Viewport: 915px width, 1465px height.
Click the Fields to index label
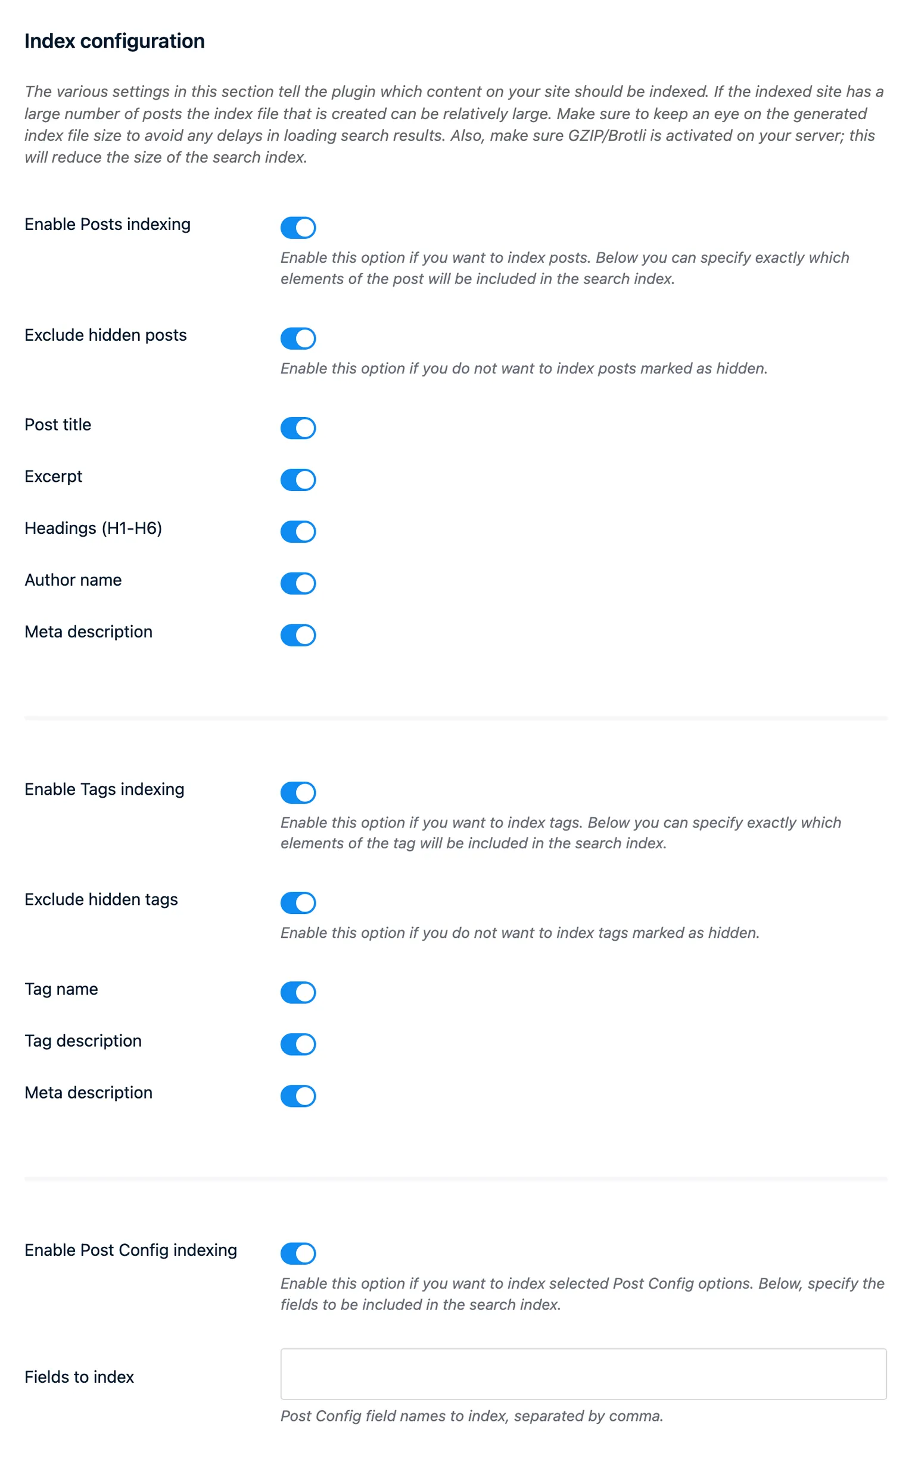[79, 1377]
